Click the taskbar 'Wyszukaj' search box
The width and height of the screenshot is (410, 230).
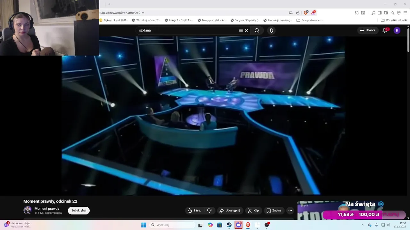tap(172, 225)
